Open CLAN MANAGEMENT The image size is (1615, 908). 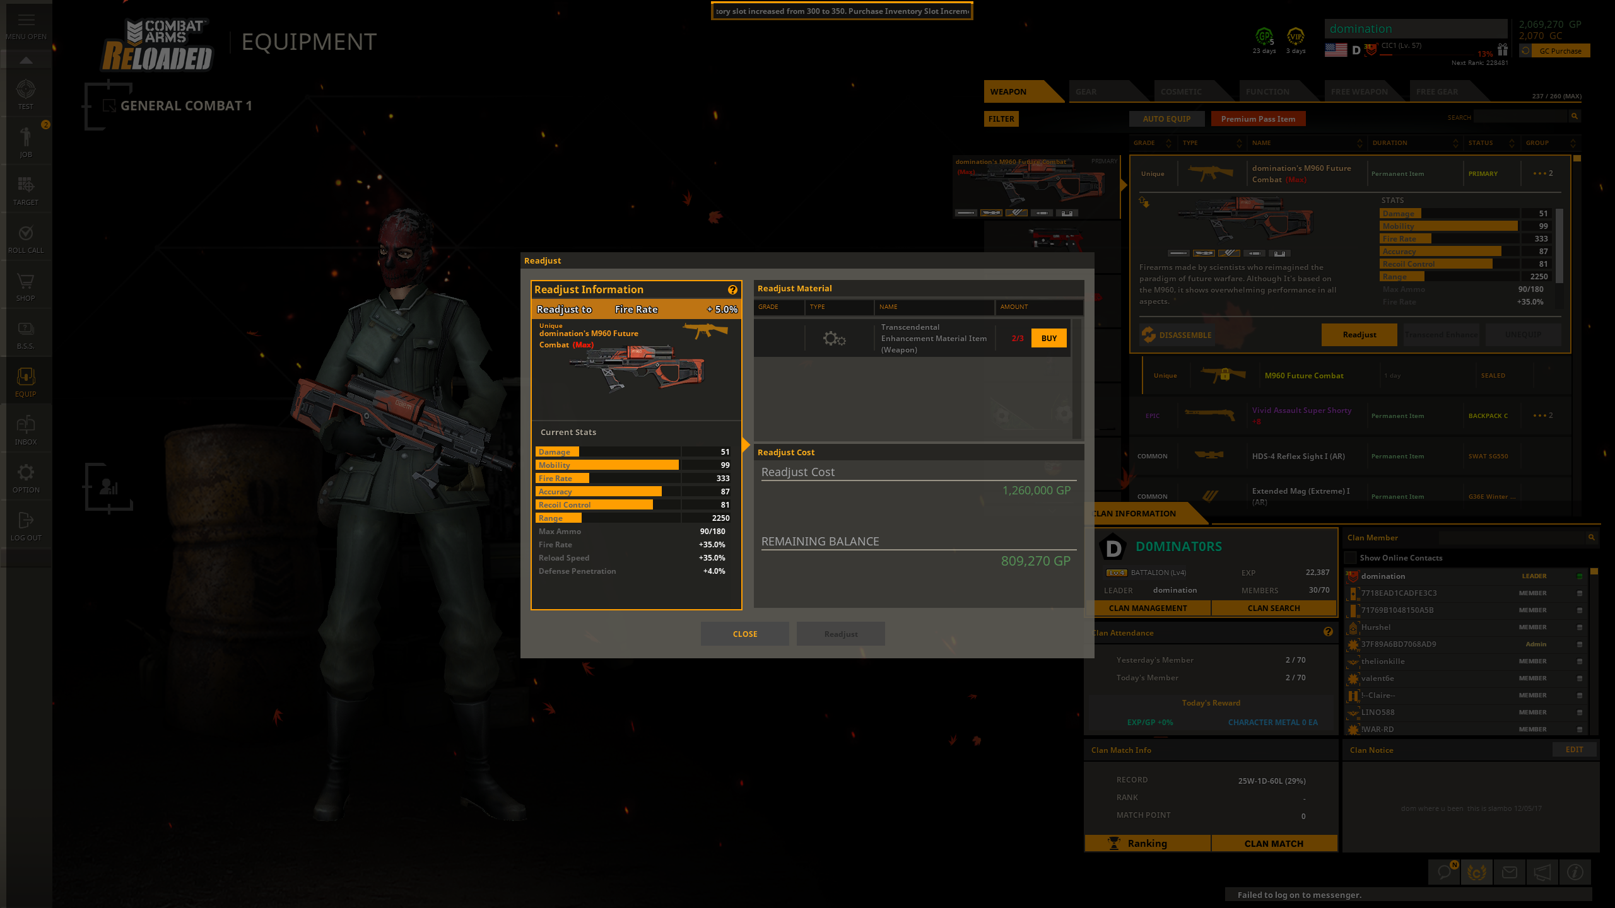pos(1148,608)
